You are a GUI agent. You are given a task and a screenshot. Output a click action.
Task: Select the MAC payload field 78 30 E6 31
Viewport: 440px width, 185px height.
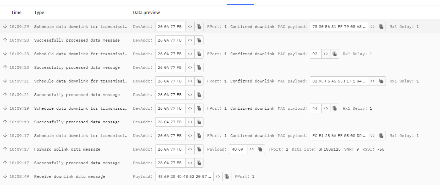339,27
